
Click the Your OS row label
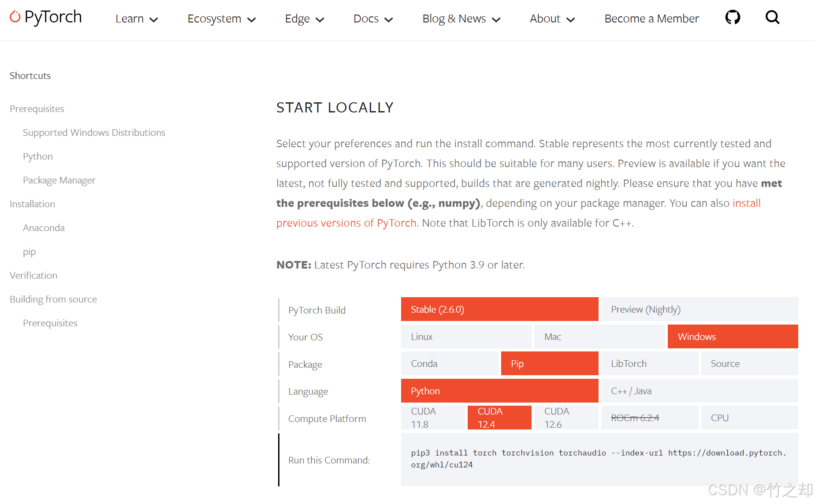[305, 337]
